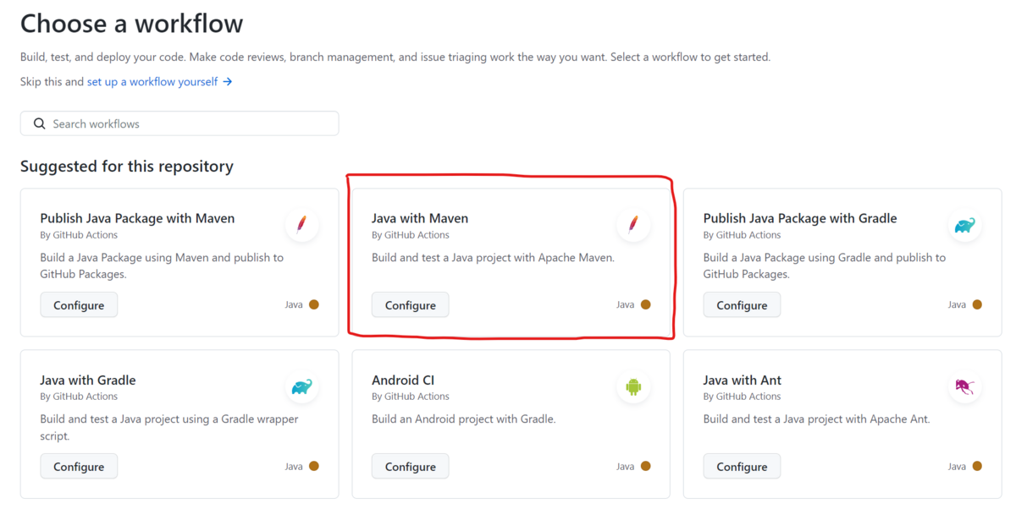Click the 'Java with Maven' card title

420,218
